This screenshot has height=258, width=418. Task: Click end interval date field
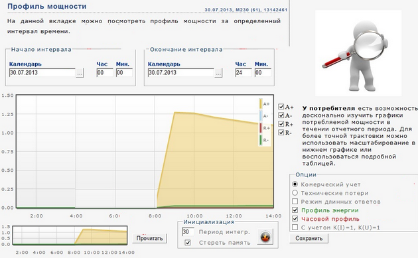[180, 72]
